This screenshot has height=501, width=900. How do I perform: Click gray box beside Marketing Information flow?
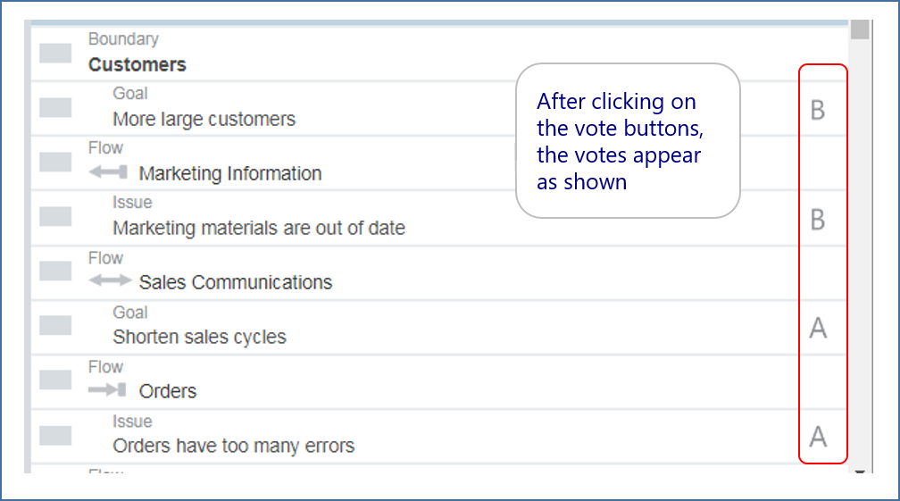[55, 162]
